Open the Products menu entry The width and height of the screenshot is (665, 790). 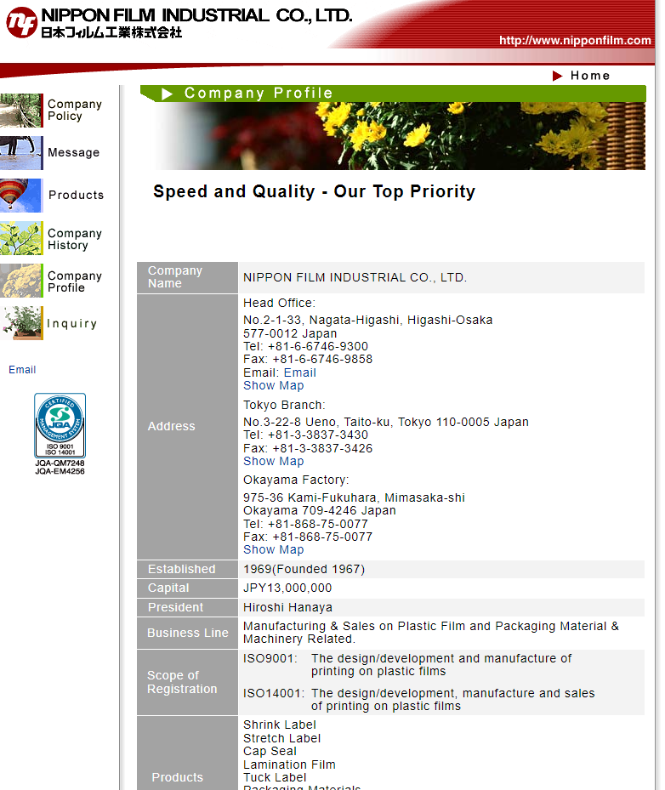[x=76, y=195]
